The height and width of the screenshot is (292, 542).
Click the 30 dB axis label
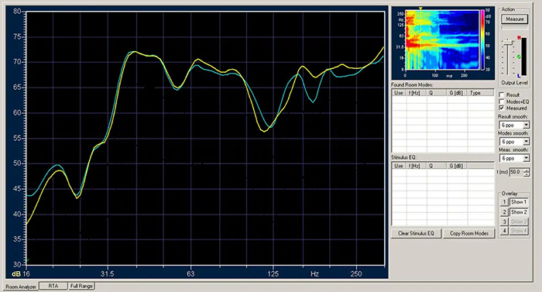point(17,265)
